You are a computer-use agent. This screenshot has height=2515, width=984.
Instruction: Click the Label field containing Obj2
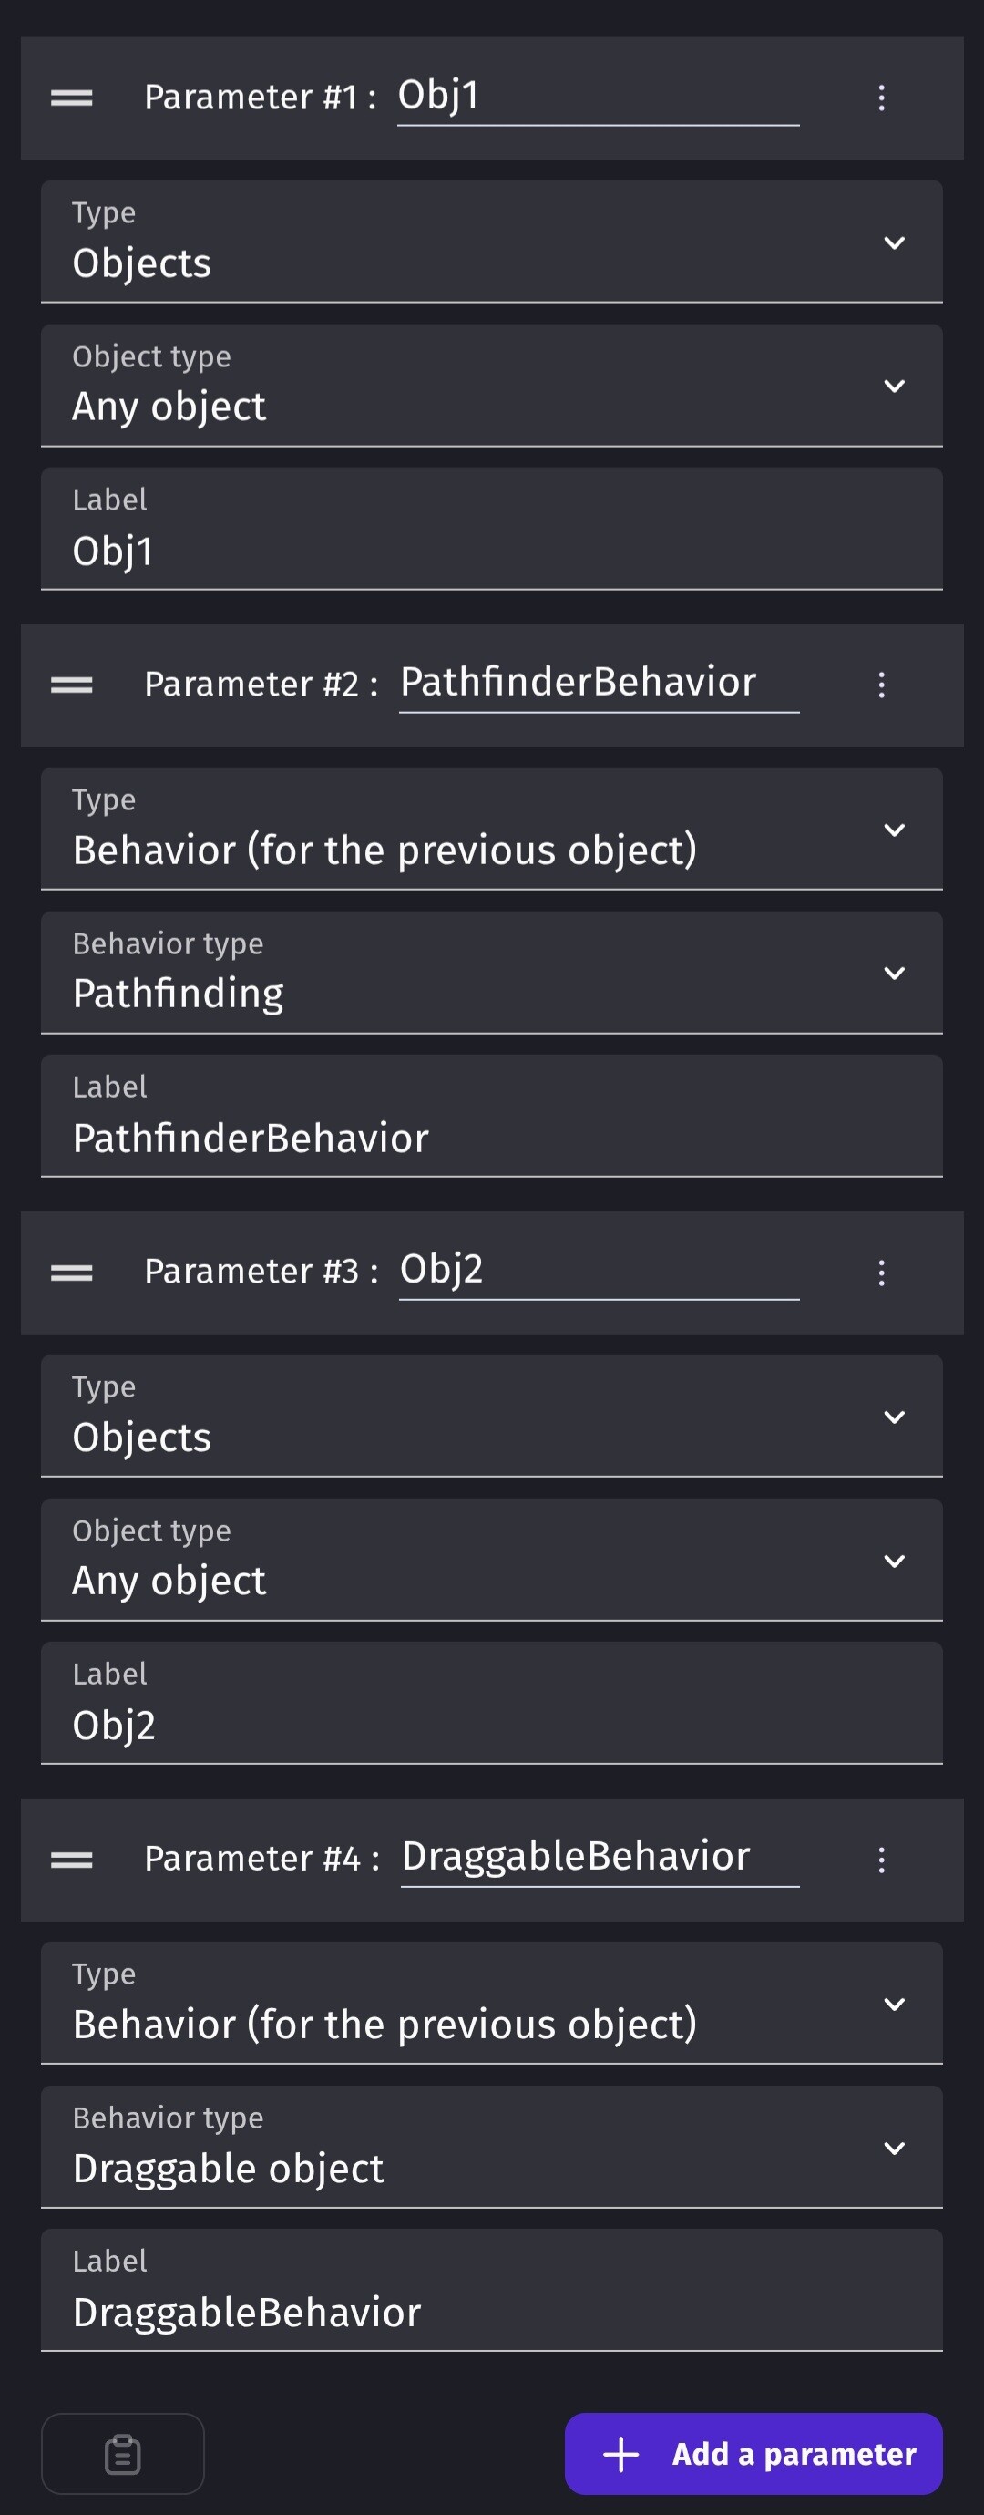pyautogui.click(x=492, y=1703)
